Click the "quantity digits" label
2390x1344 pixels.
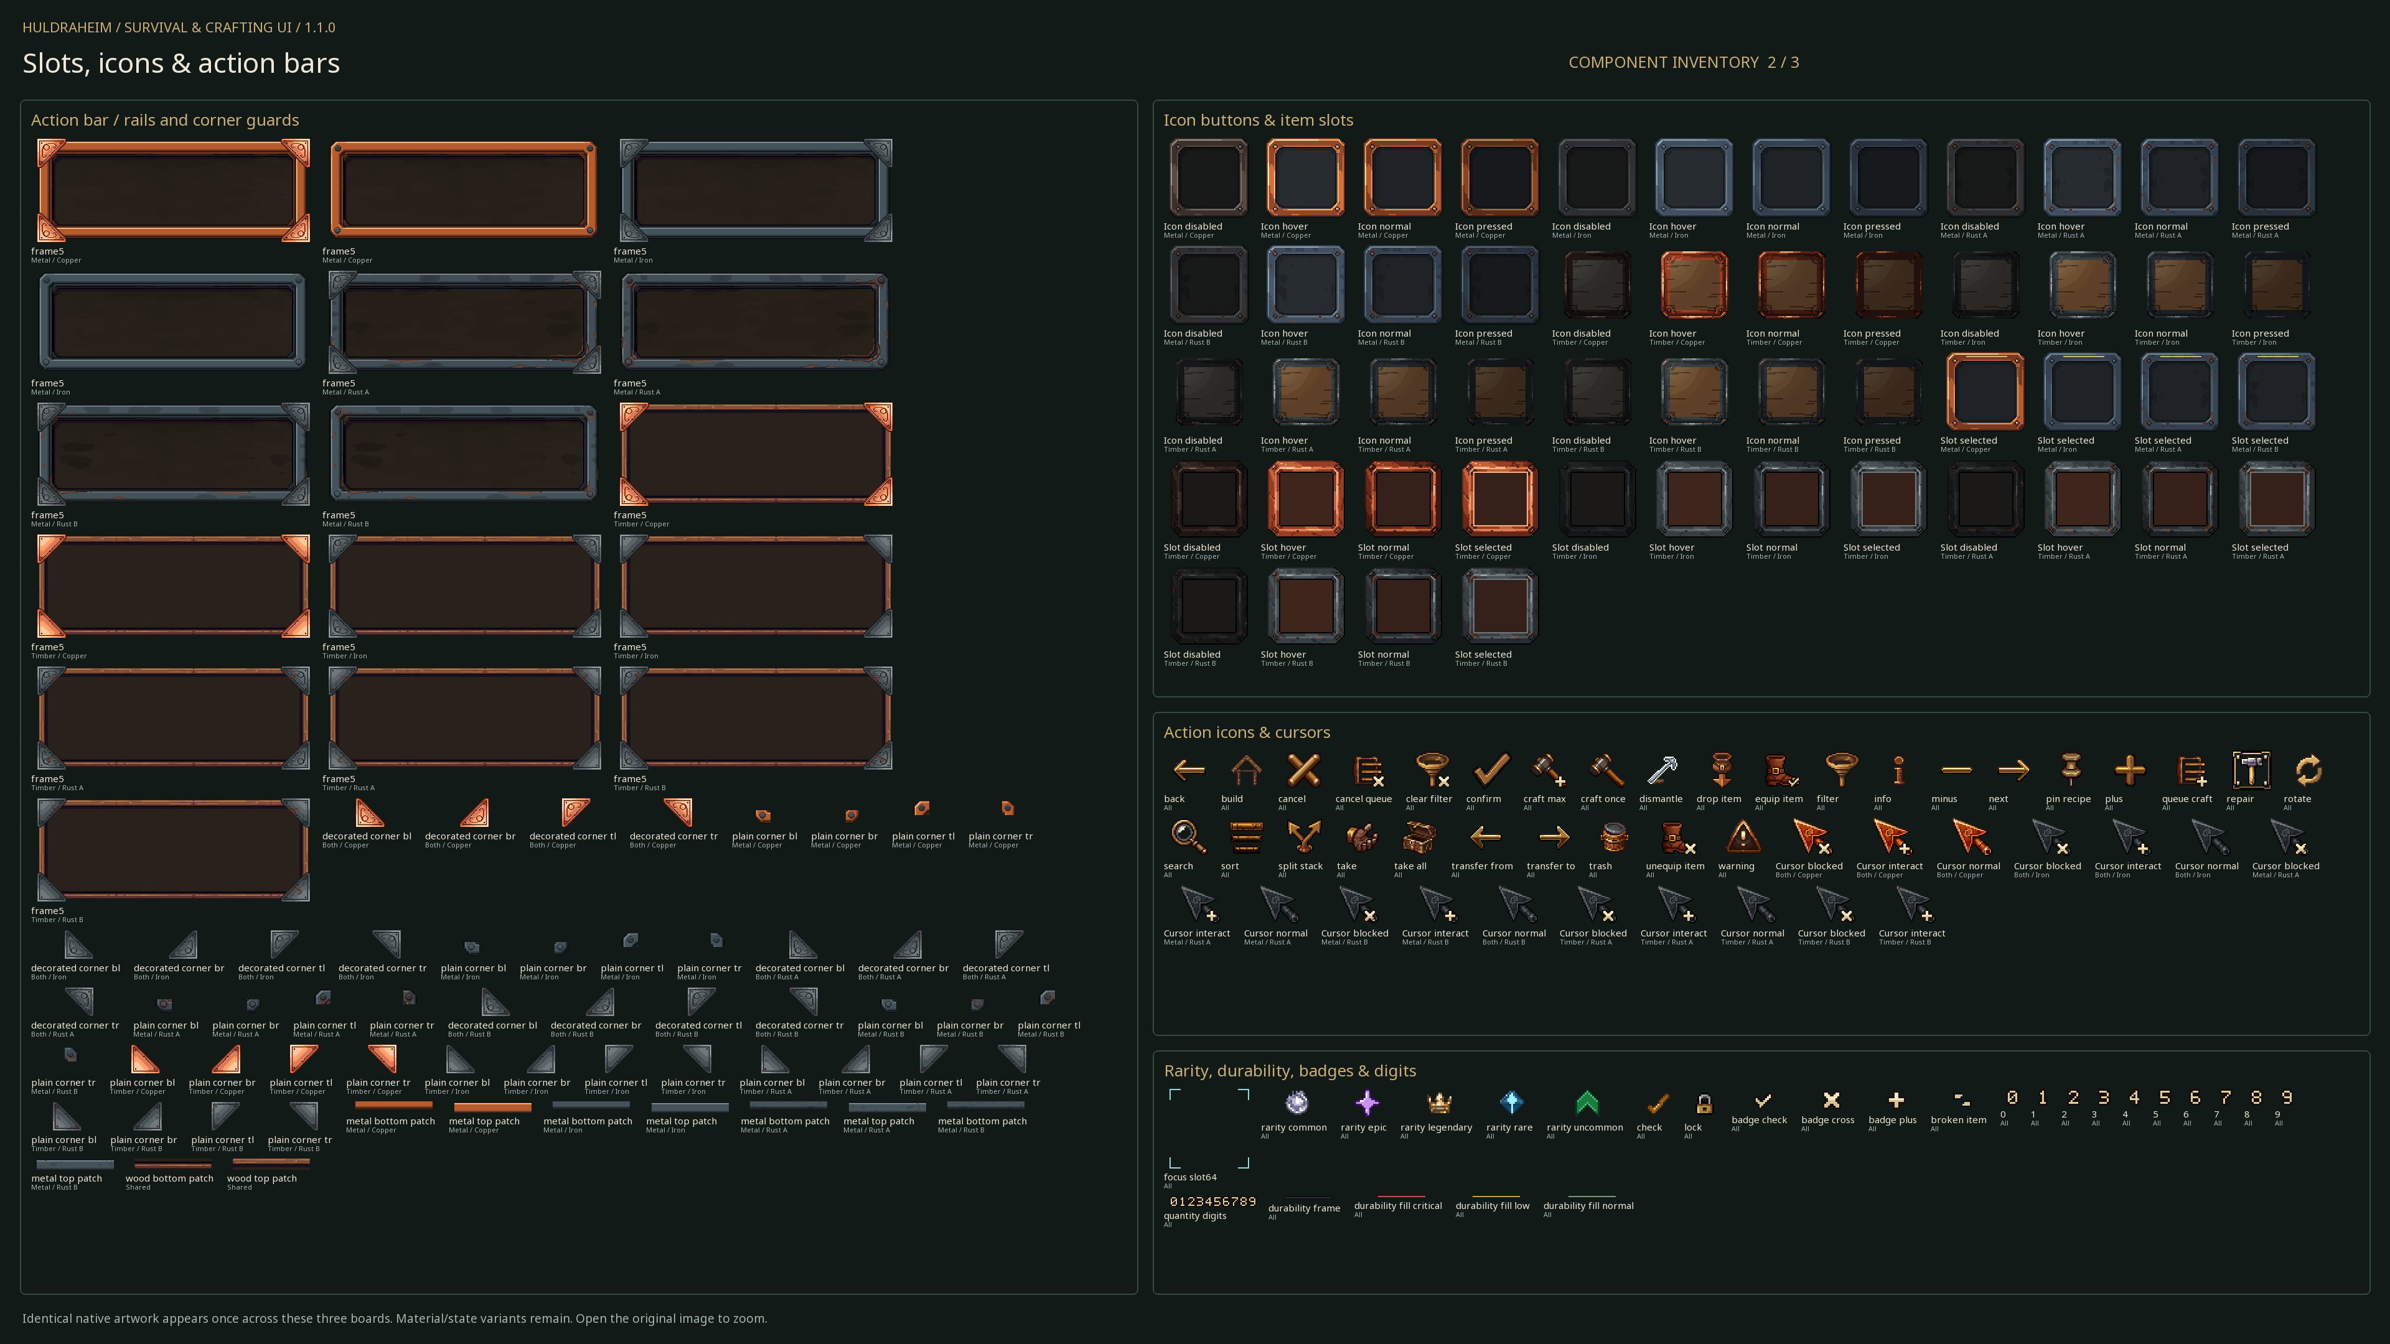click(x=1195, y=1216)
